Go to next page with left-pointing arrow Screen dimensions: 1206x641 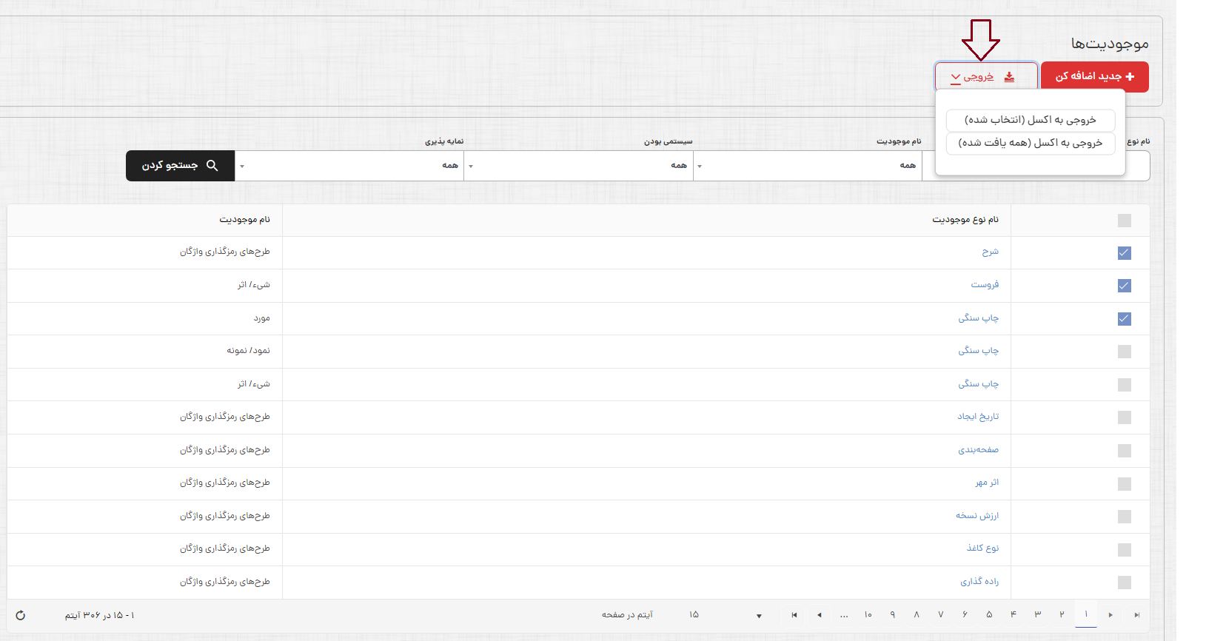pyautogui.click(x=819, y=615)
